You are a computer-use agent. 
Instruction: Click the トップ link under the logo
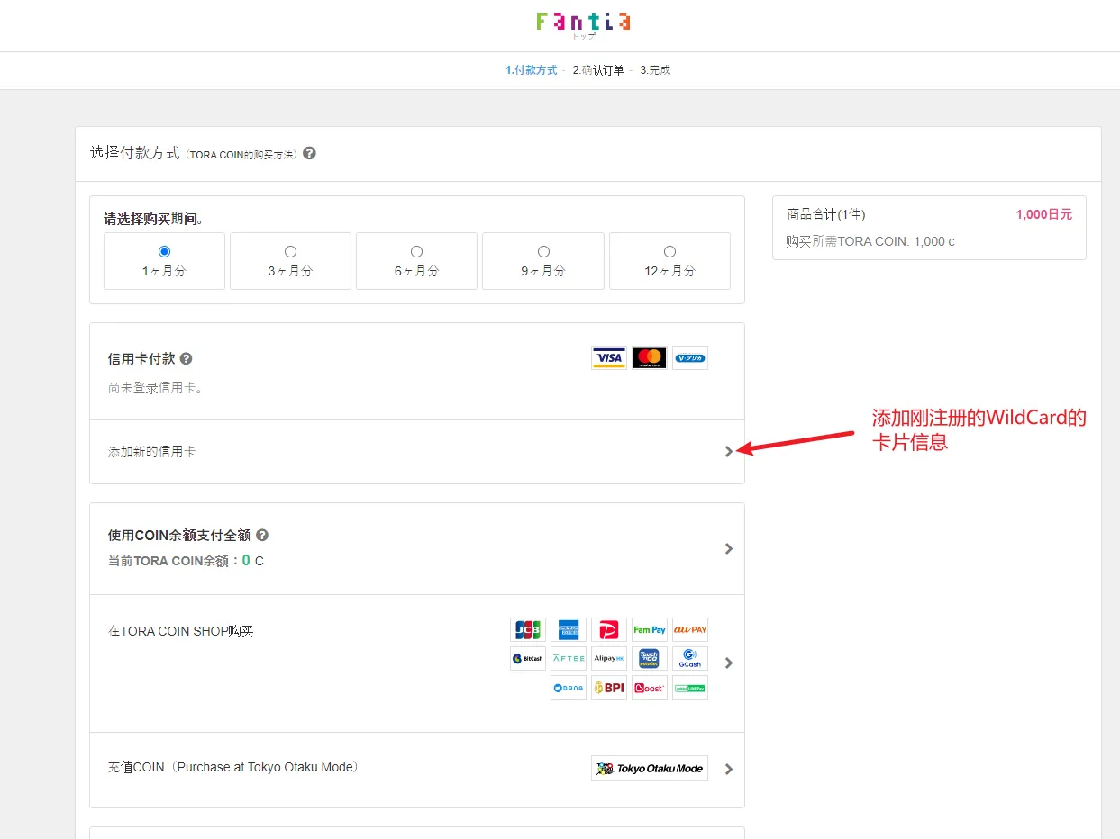click(x=584, y=37)
